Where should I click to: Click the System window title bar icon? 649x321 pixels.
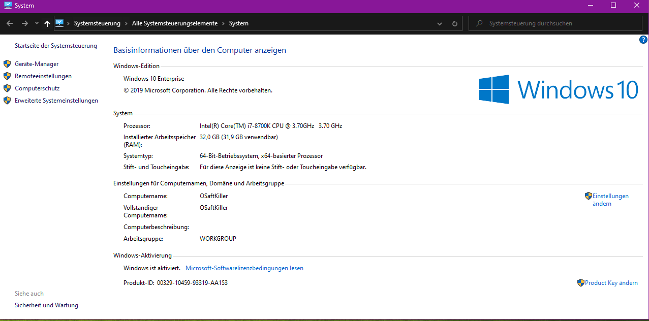click(8, 6)
